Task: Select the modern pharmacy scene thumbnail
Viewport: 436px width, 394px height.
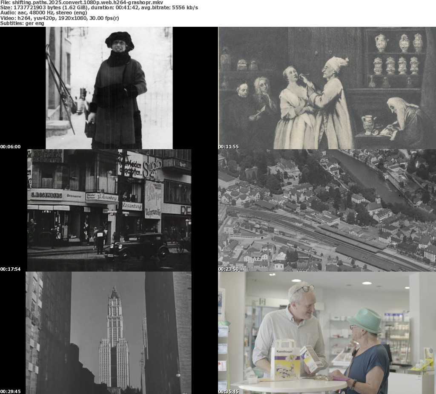Action: [x=327, y=333]
